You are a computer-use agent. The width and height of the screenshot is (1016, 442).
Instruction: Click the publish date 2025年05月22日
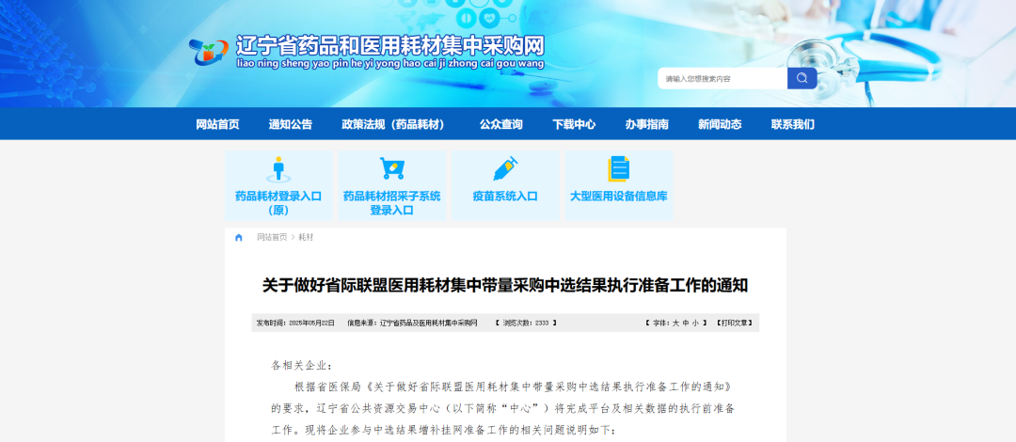coord(311,323)
